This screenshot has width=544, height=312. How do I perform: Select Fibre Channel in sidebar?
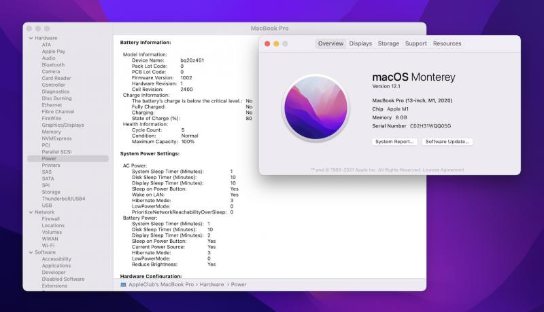[58, 112]
